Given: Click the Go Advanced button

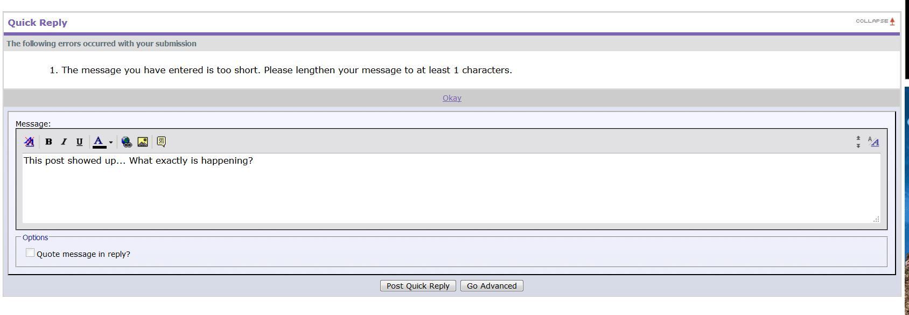Looking at the screenshot, I should (491, 286).
